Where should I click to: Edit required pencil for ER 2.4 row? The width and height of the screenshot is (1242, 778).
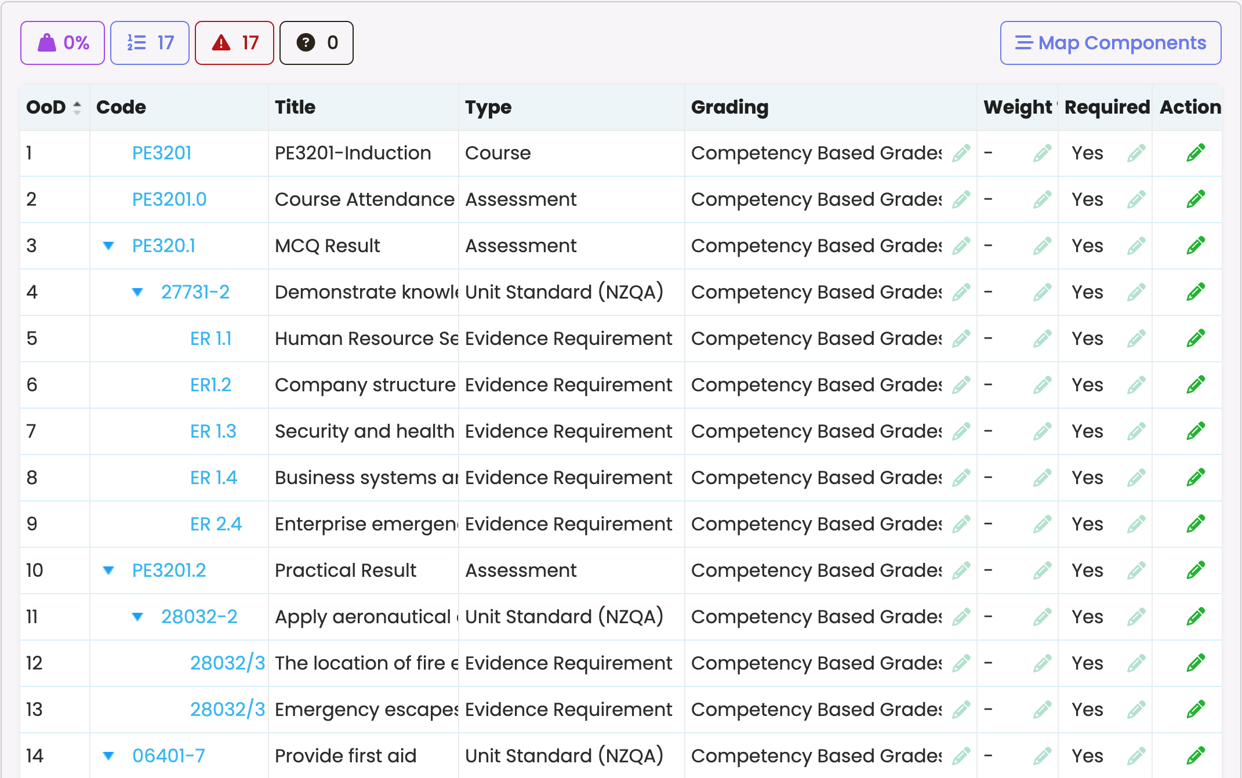tap(1136, 524)
